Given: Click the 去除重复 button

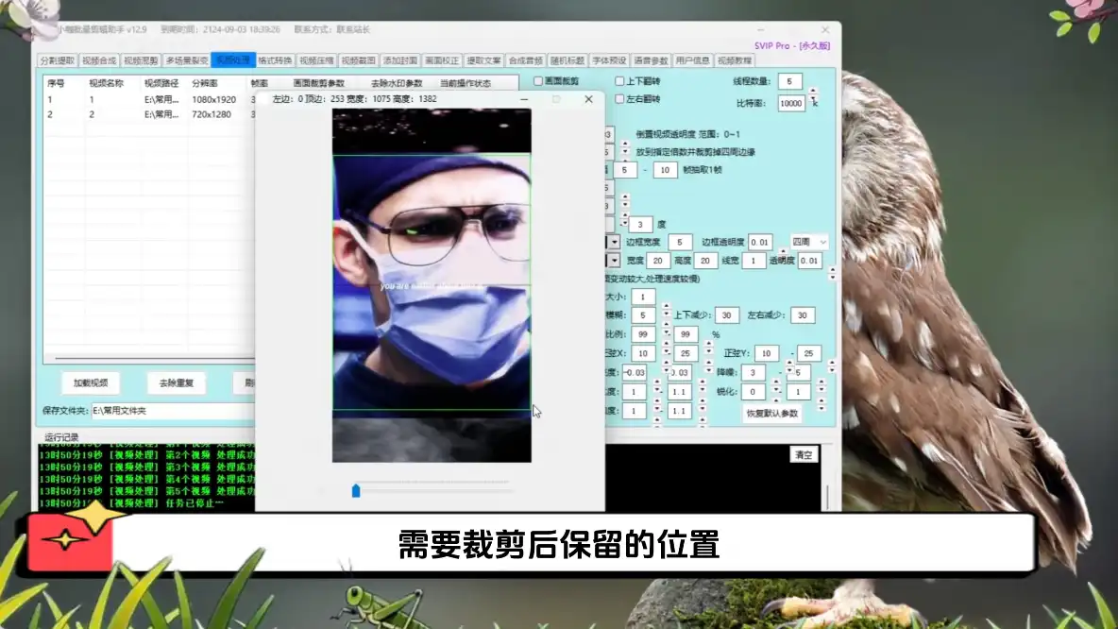Looking at the screenshot, I should pyautogui.click(x=177, y=382).
